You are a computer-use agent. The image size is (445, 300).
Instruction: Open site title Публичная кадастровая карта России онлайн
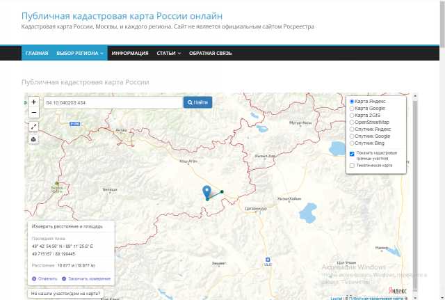pyautogui.click(x=122, y=16)
